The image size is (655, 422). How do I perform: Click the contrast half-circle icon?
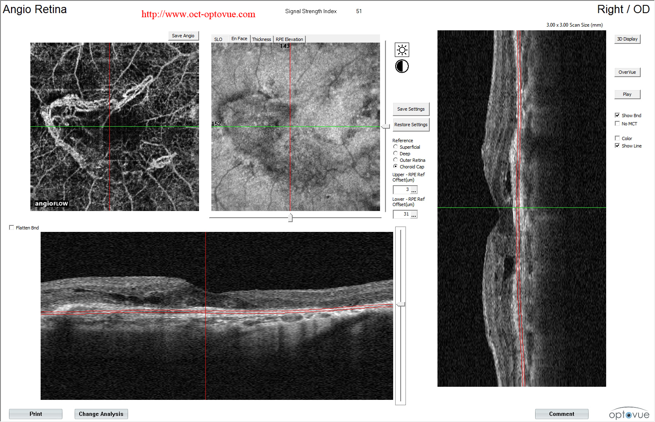[x=402, y=66]
